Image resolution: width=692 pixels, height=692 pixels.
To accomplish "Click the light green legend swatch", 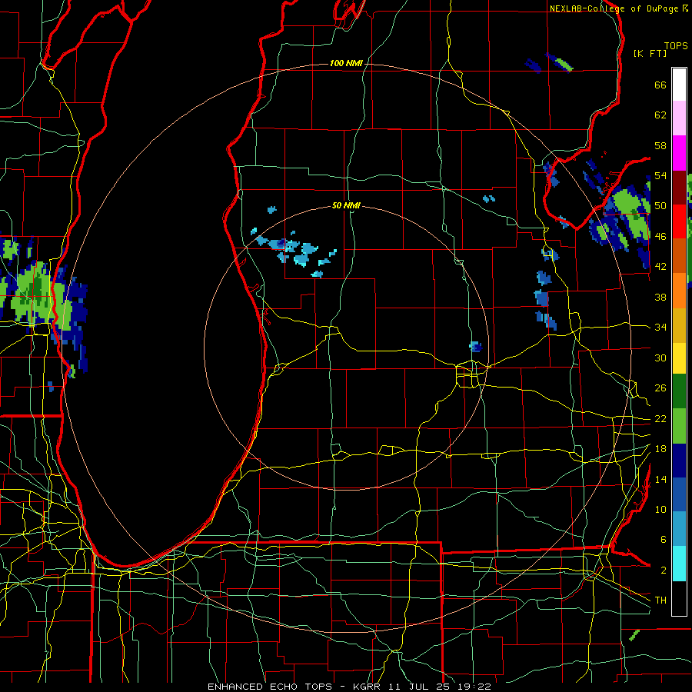I will [679, 426].
